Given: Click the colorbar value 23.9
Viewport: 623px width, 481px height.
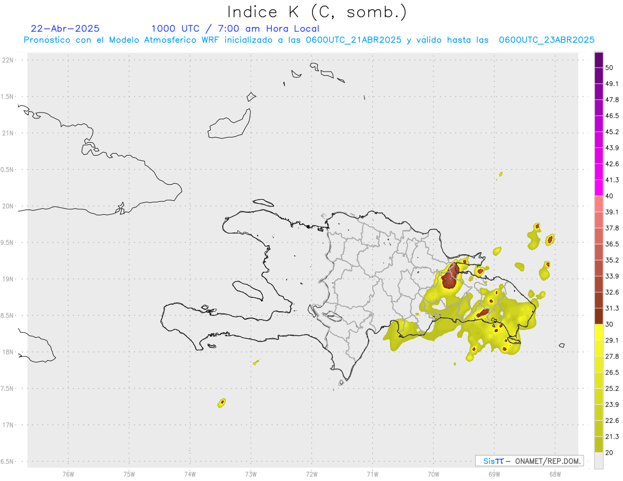Looking at the screenshot, I should click(612, 405).
